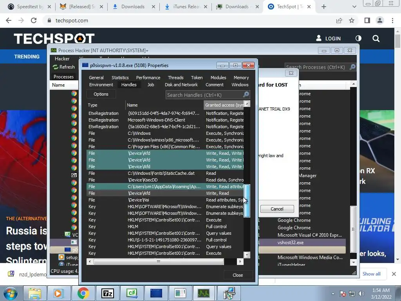Screen dimensions: 401x301
Task: Select Processes tab in Process Hacker
Action: click(63, 77)
